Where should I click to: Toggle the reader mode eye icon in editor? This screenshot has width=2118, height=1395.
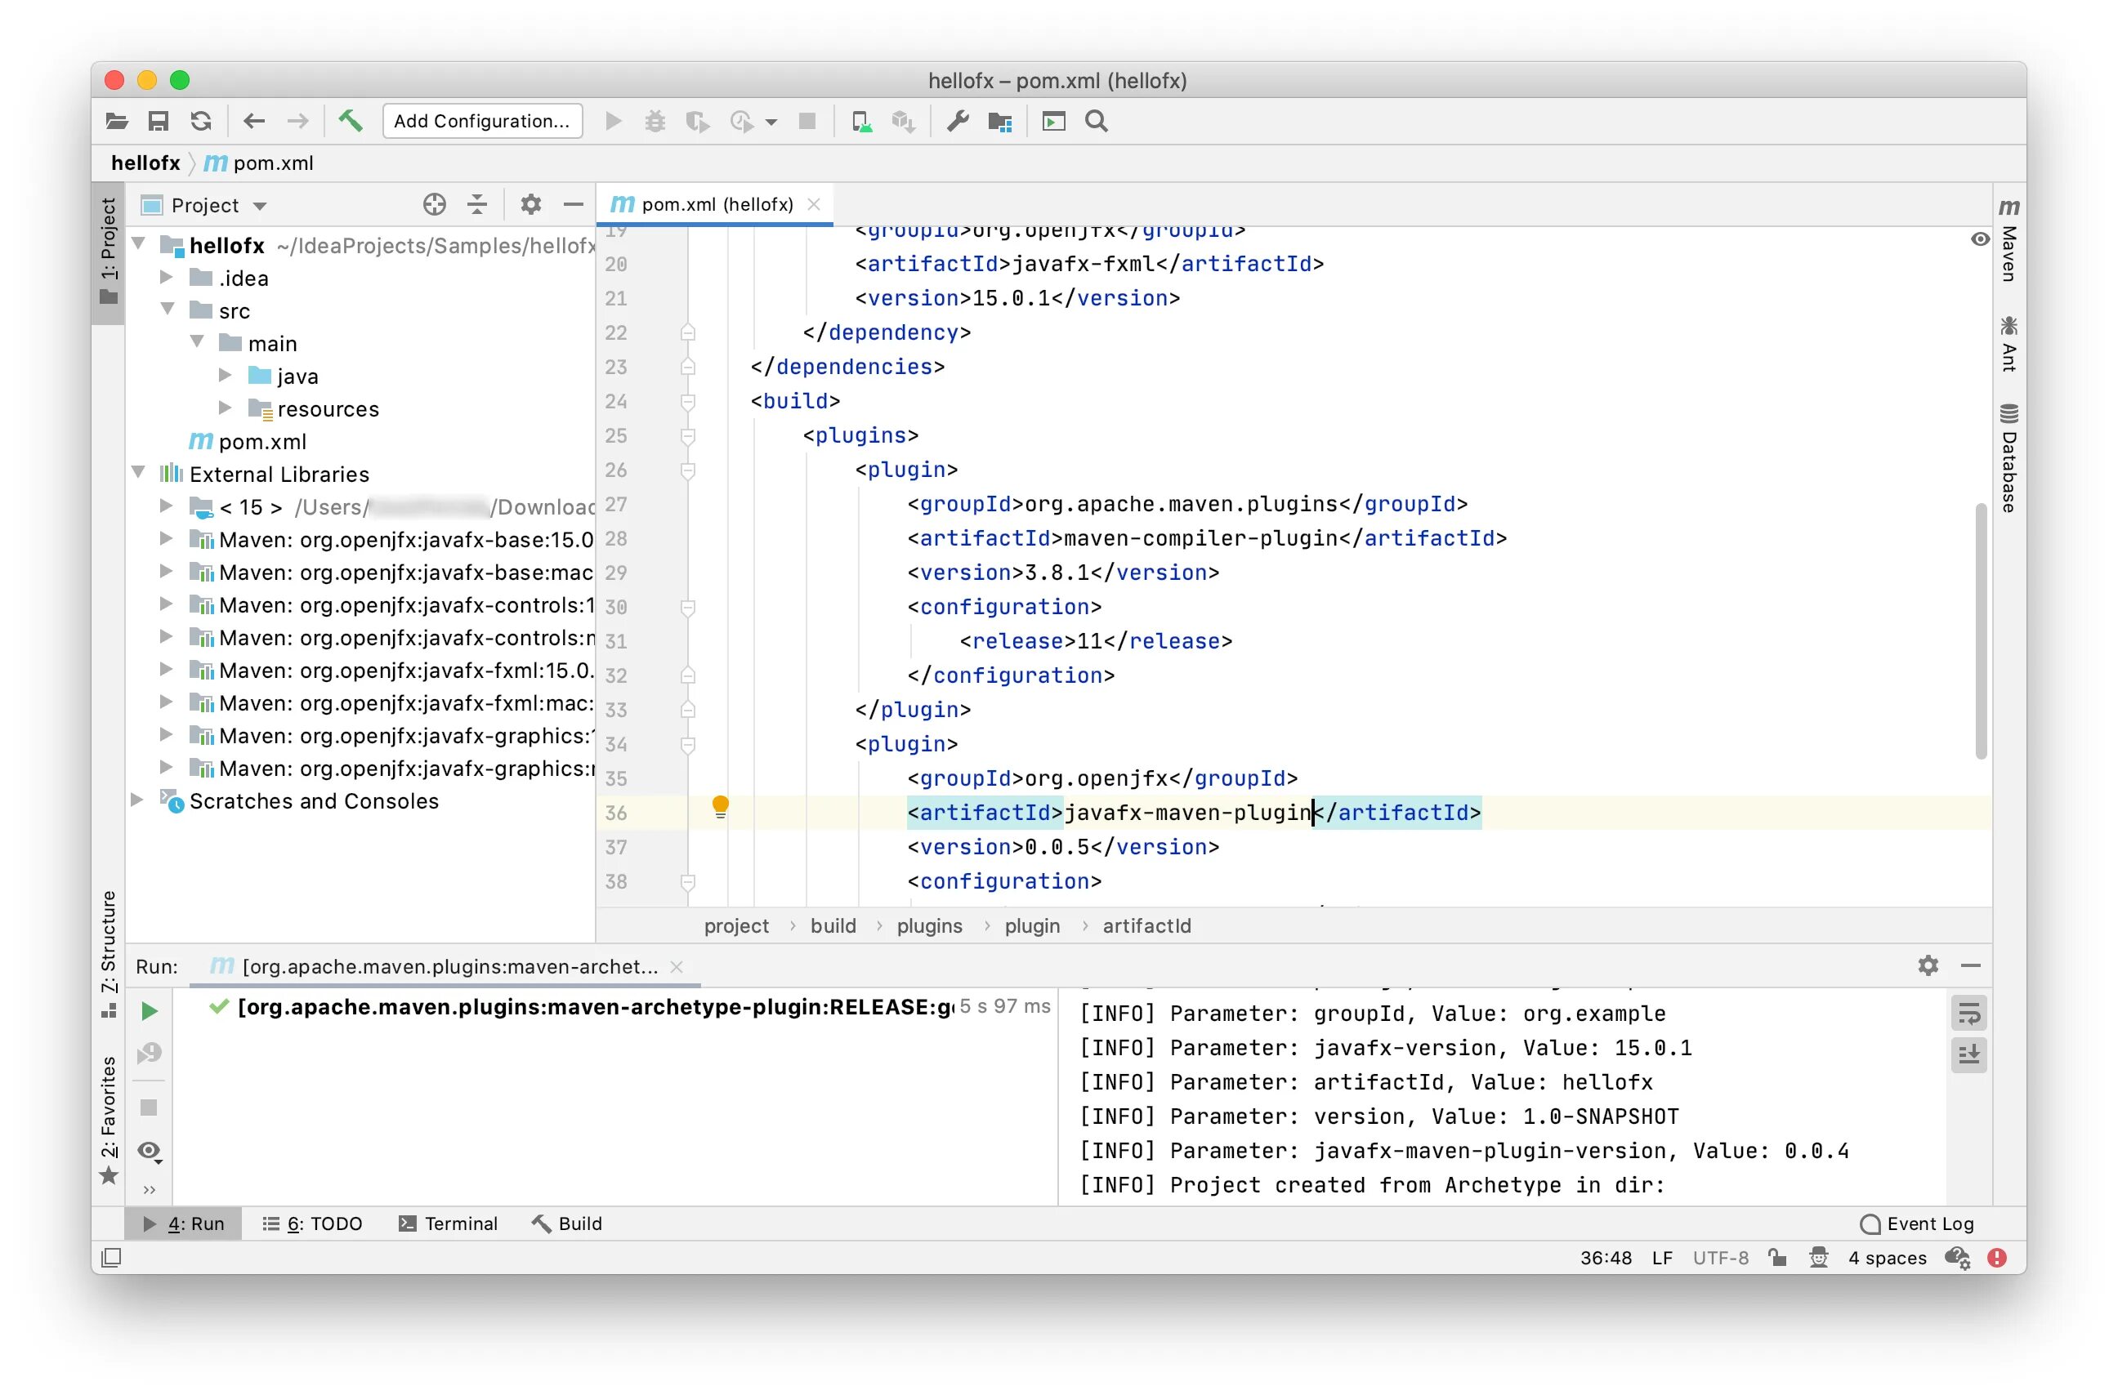click(1979, 238)
